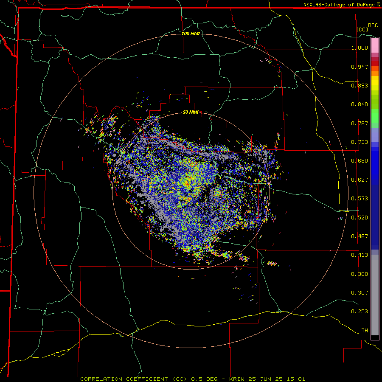Click the 0.307 legend value
382x382 pixels.
point(360,293)
